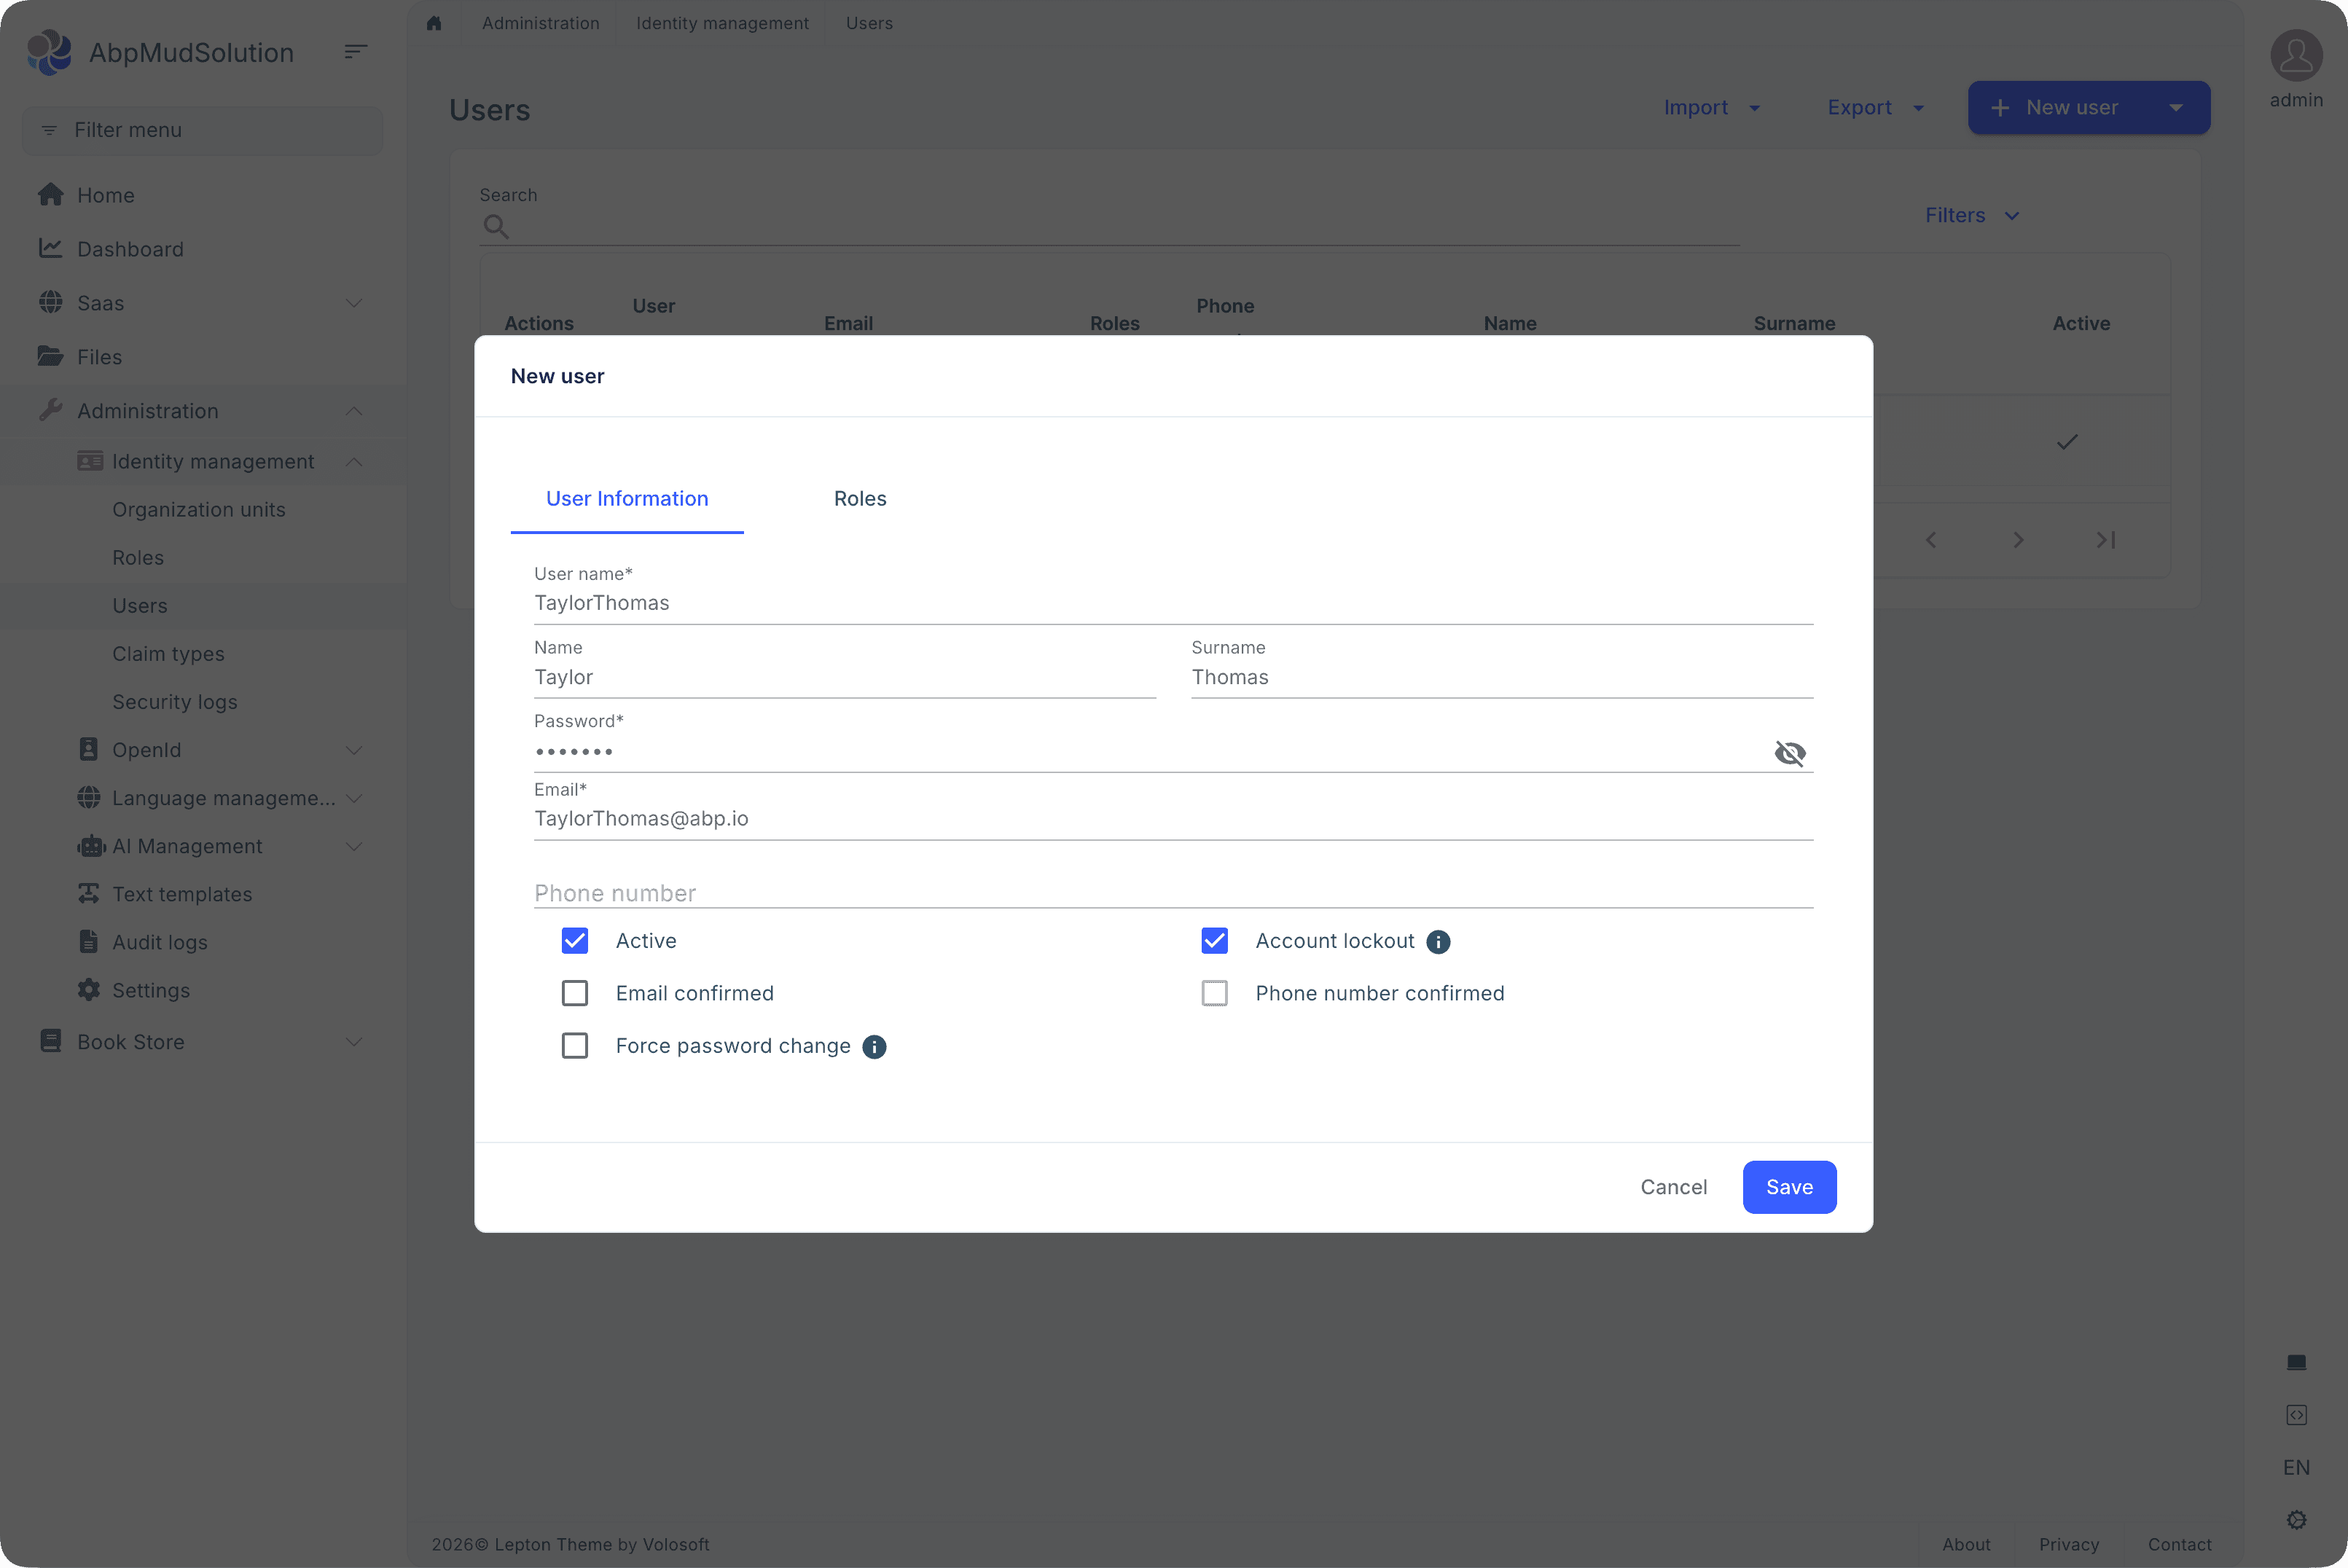Open Roles in the sidebar menu
Viewport: 2348px width, 1568px height.
[138, 557]
